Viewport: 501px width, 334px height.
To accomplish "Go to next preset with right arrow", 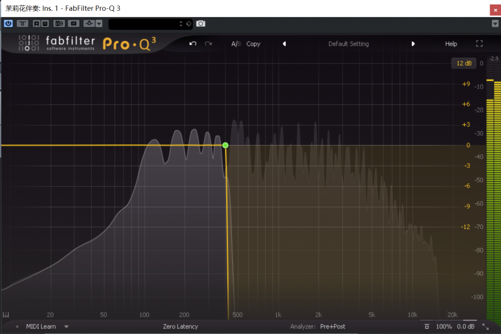I will 413,44.
